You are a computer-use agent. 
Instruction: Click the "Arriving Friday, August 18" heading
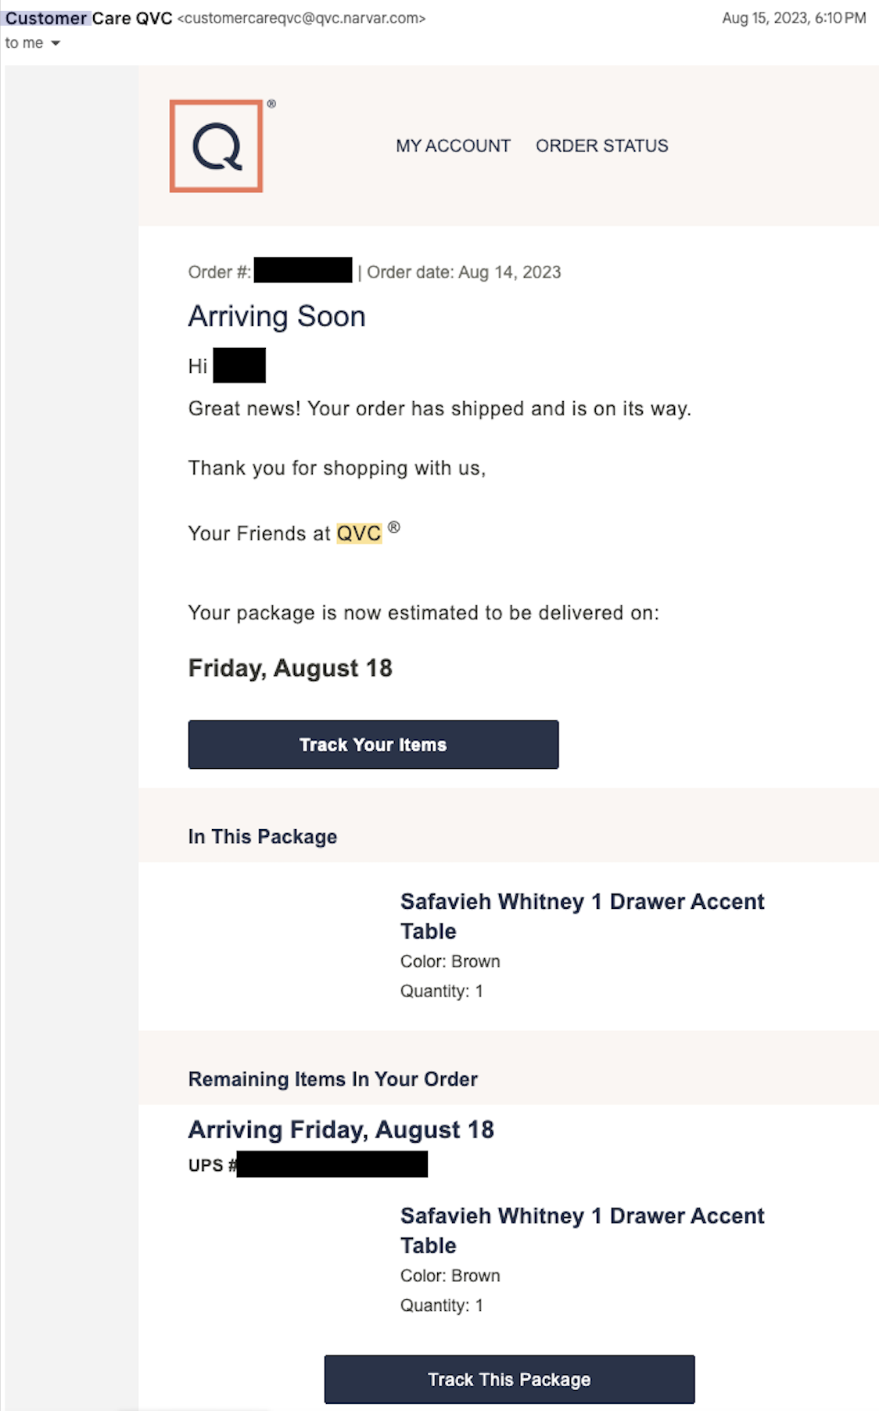click(x=341, y=1130)
